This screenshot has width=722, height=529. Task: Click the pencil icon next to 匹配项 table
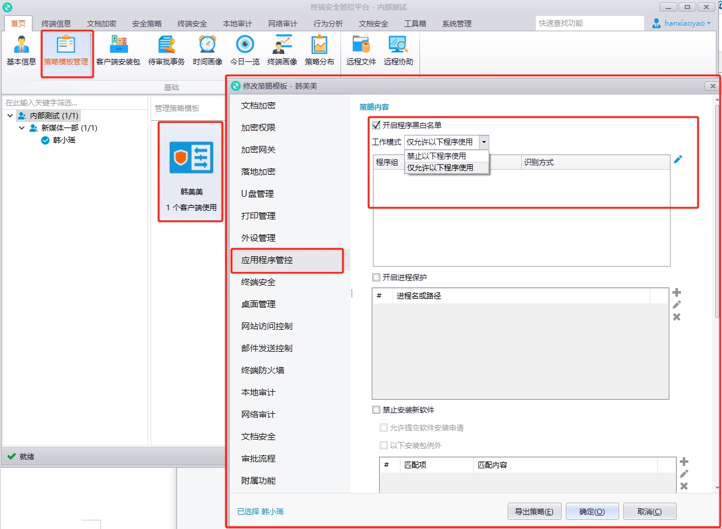coord(684,474)
